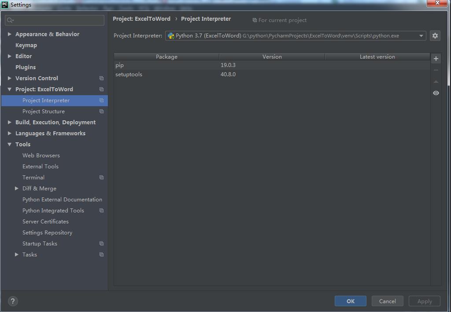Click the minus icon to uninstall package
Viewport: 451px width, 312px height.
[x=436, y=70]
